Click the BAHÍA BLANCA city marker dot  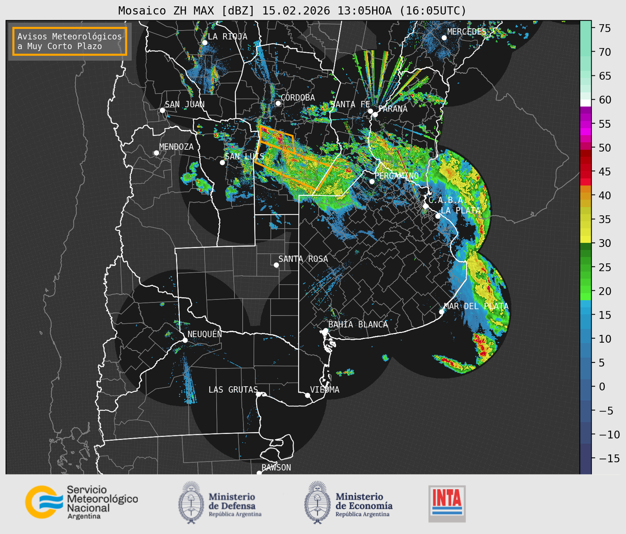(325, 331)
